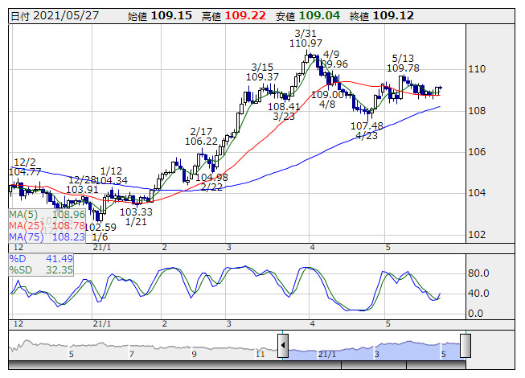Click the 12/28 103.91 label

[82, 184]
